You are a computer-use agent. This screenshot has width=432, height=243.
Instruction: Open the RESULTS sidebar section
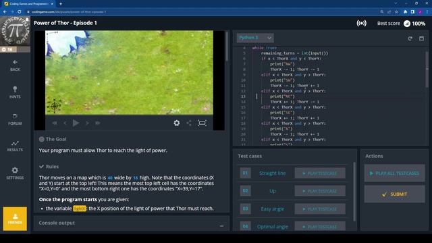click(x=15, y=146)
